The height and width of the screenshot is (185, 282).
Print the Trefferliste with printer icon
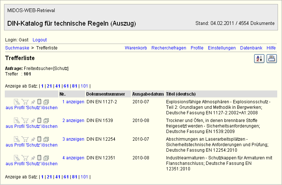(272, 59)
